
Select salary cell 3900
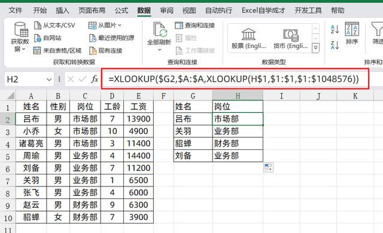[138, 217]
